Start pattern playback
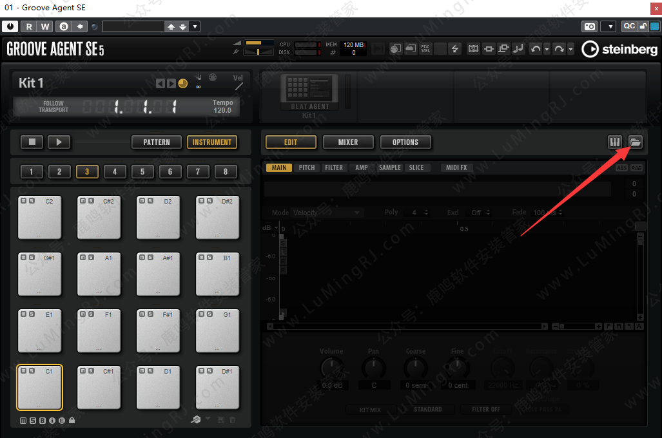This screenshot has height=438, width=662. pos(59,142)
